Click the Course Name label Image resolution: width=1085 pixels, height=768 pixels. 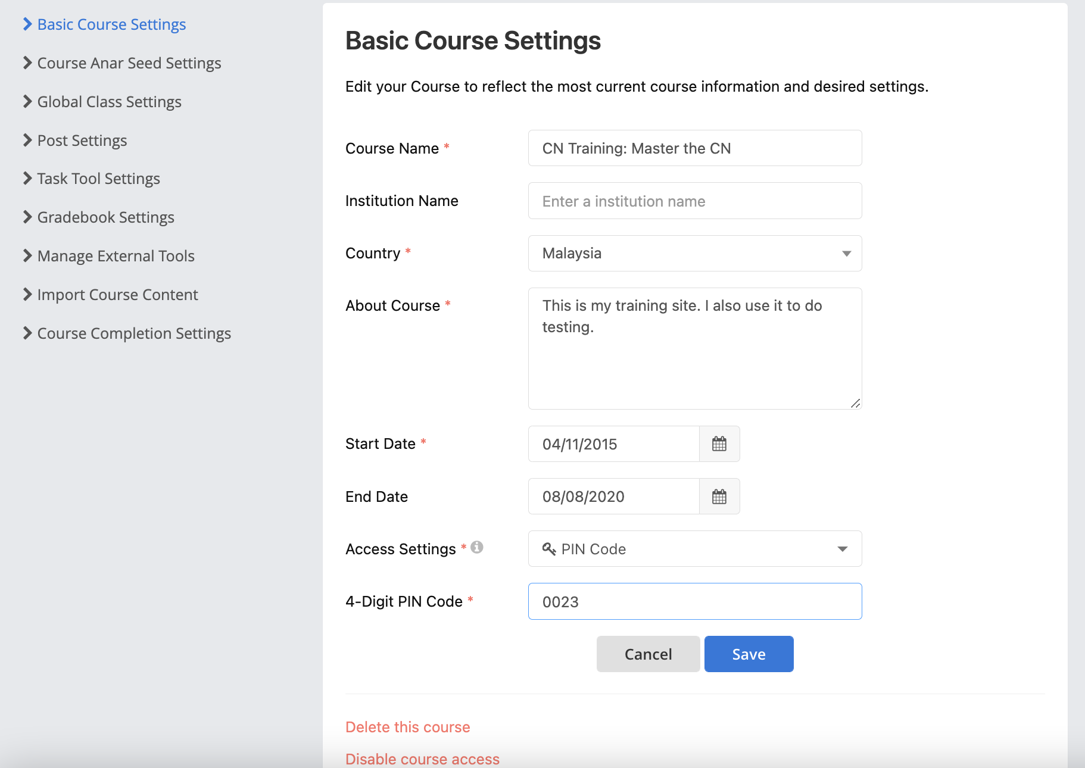392,148
